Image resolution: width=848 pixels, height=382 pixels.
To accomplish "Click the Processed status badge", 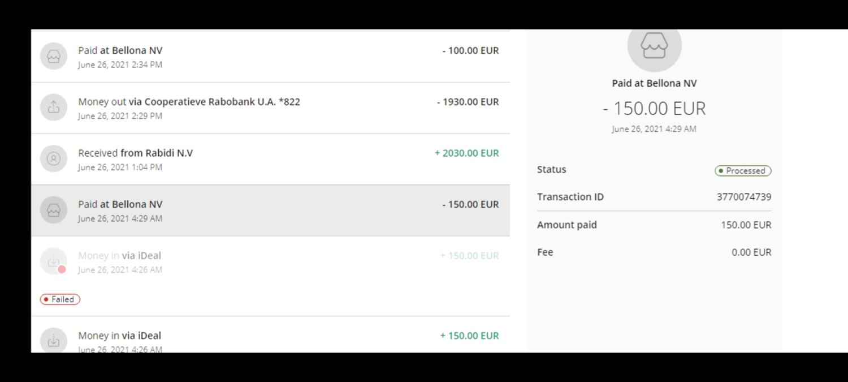I will tap(742, 171).
